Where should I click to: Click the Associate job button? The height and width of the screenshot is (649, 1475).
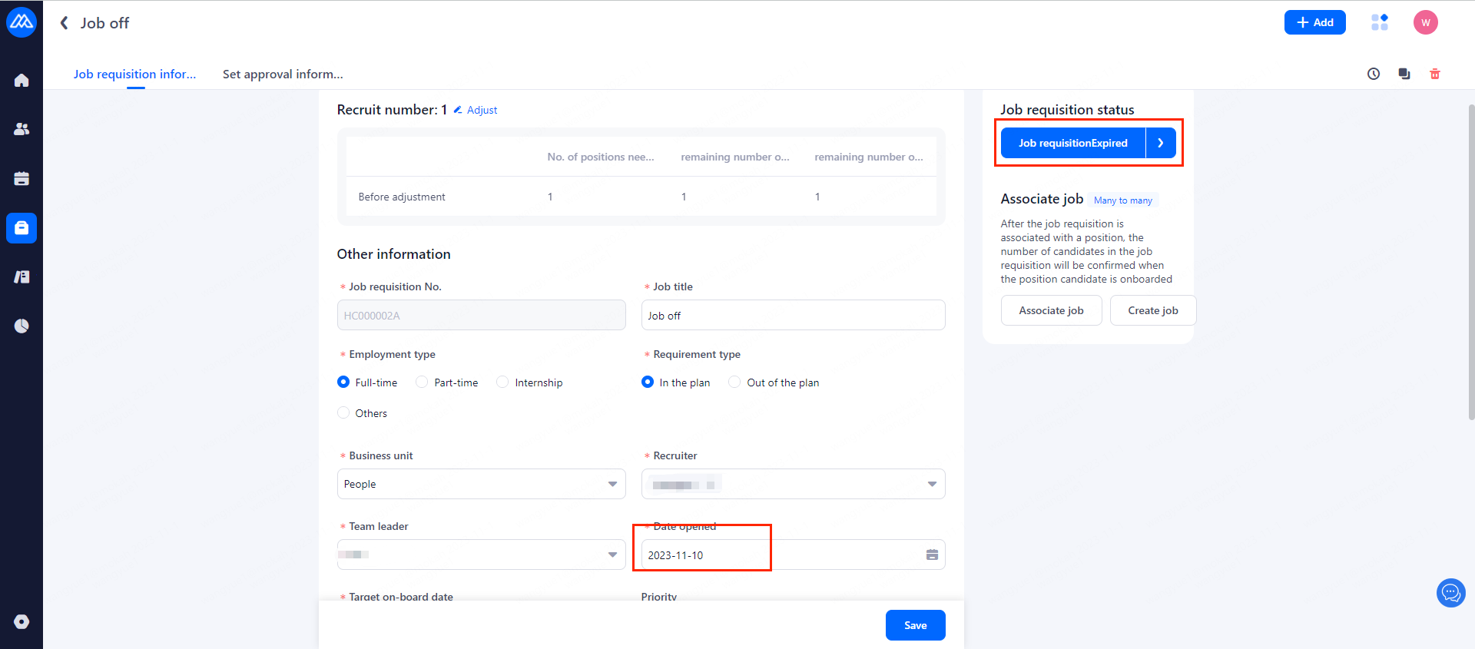point(1051,310)
